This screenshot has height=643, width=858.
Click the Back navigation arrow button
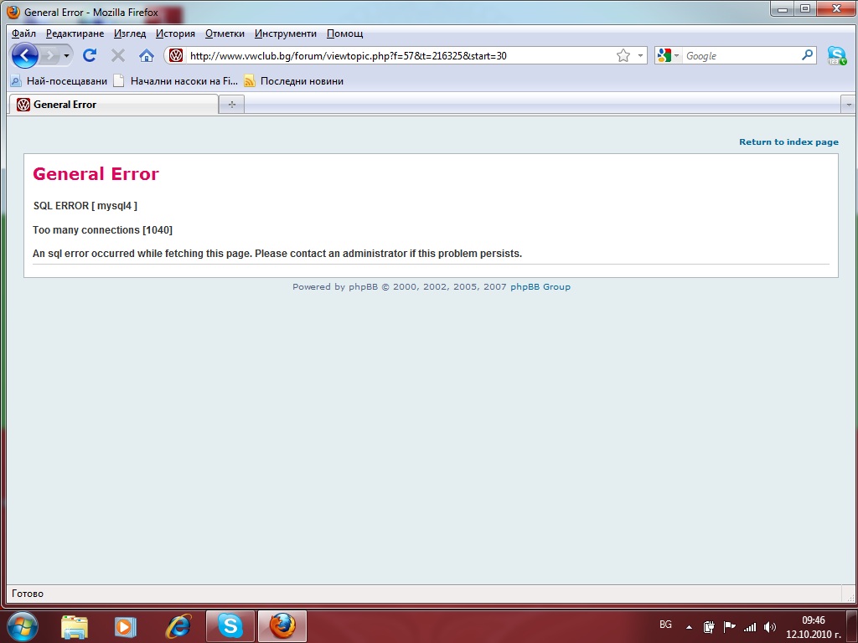[25, 56]
